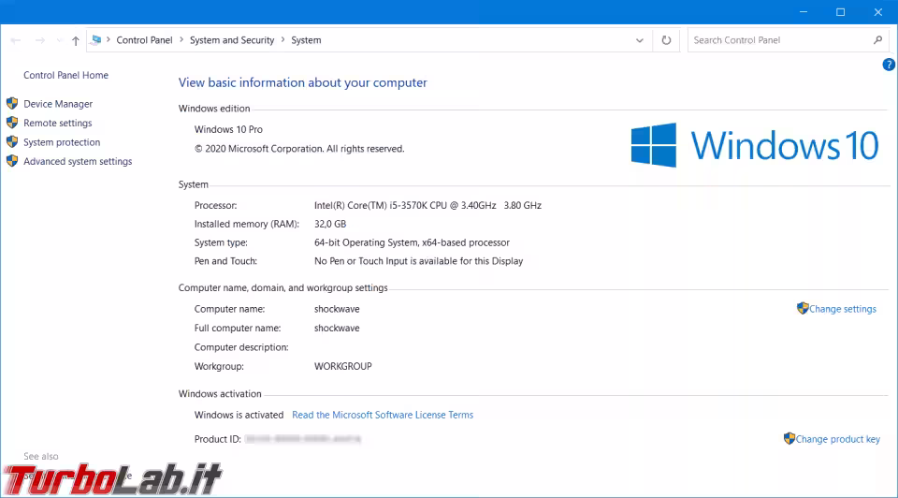Expand the chevron after Control Panel breadcrumb
Screen dimensions: 898x498
pyautogui.click(x=181, y=40)
